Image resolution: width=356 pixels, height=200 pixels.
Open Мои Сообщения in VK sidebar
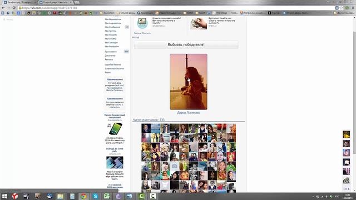tap(112, 27)
